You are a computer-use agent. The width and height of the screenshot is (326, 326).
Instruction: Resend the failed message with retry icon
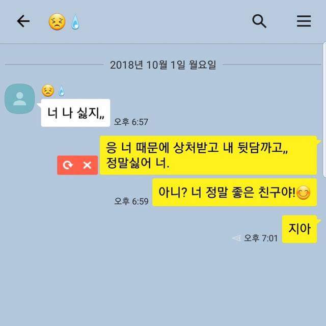tap(68, 165)
